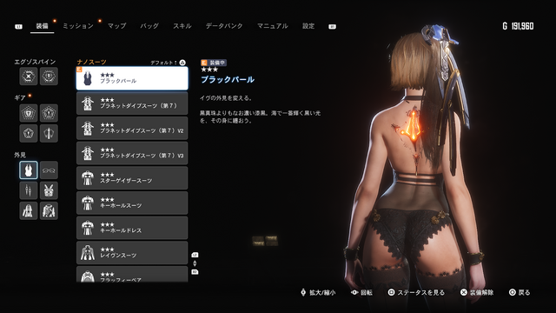Click the ギア section label
The height and width of the screenshot is (313, 556).
click(x=20, y=98)
